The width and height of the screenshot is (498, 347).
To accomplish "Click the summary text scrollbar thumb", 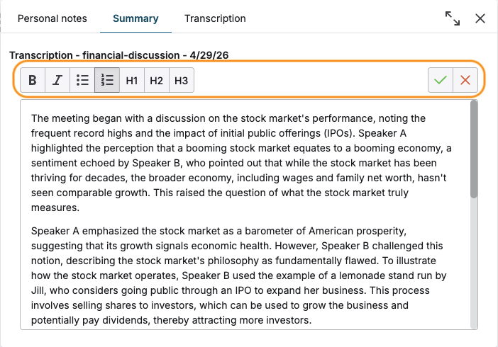I will (474, 149).
